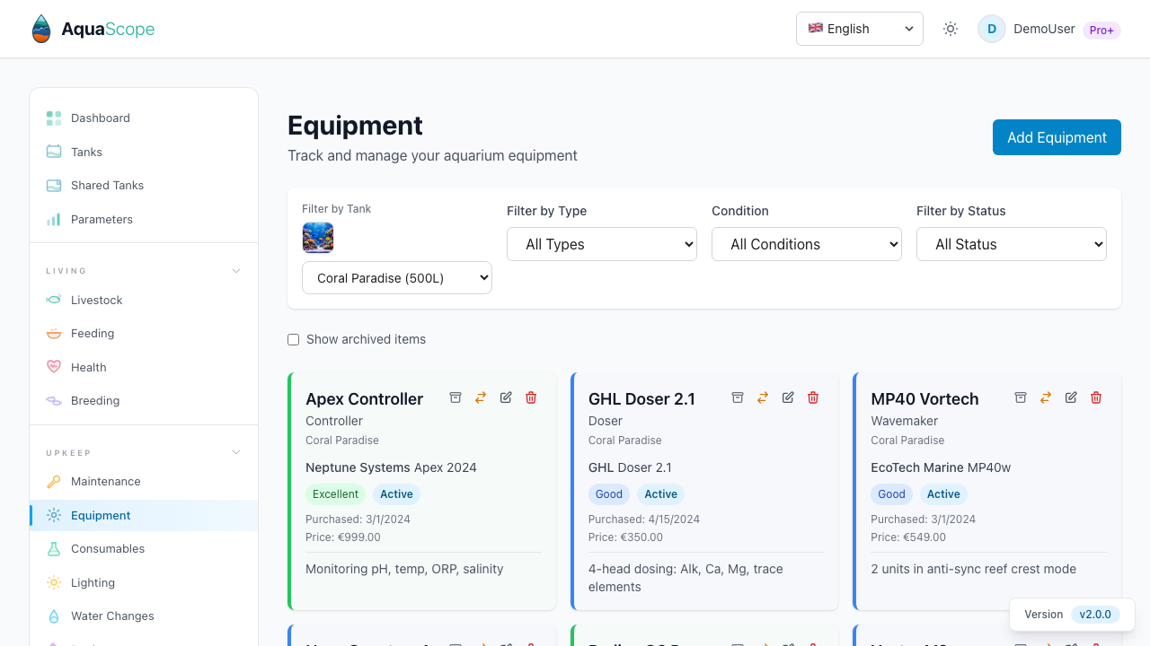This screenshot has height=646, width=1150.
Task: Archive the Apex Controller equipment
Action: click(456, 397)
